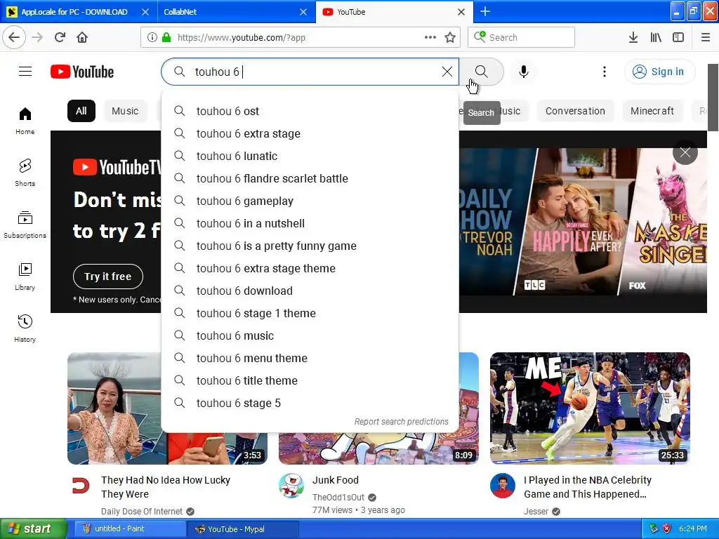
Task: Toggle the browser sidebar icon
Action: pos(678,37)
